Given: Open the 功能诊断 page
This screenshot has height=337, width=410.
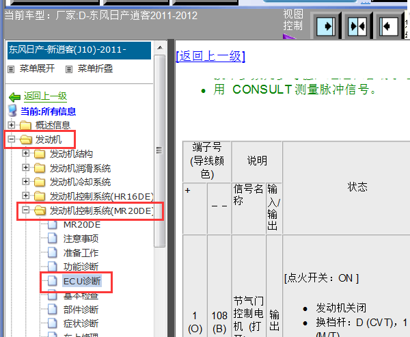Looking at the screenshot, I should [x=81, y=267].
